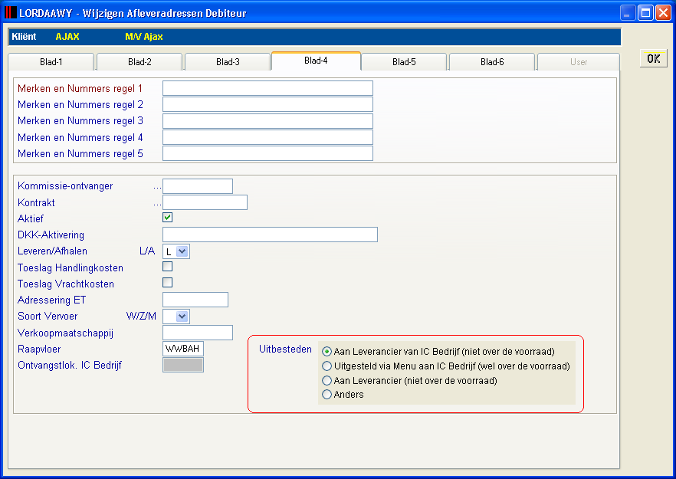This screenshot has height=479, width=676.
Task: Maximize the LORDAAWY window
Action: [x=645, y=13]
